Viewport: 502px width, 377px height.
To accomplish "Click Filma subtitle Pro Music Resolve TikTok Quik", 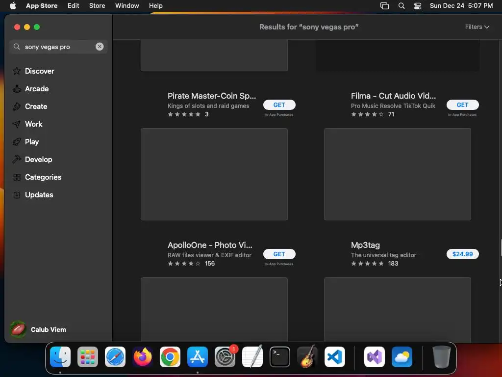I will coord(393,106).
